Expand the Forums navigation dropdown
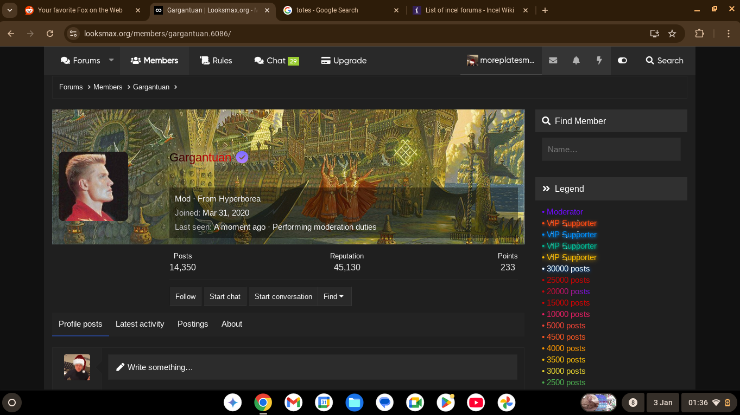740x415 pixels. (x=111, y=61)
